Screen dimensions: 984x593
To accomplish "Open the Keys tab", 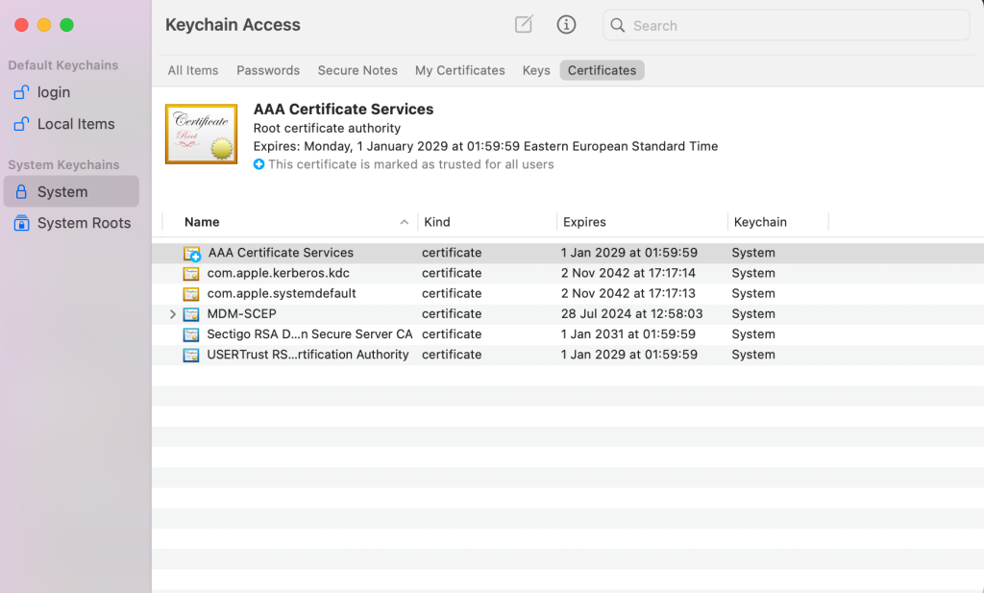I will click(535, 70).
